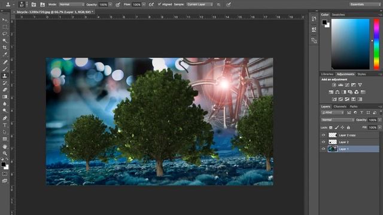Toggle pressure for opacity in options bar

point(118,4)
